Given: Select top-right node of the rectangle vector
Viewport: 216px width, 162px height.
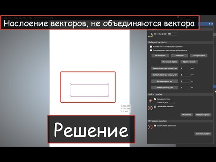Looking at the screenshot, I should 108,84.
